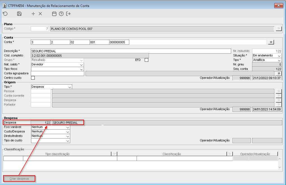
Task: Open the Grupo dropdown showing Resultado
Action: [57, 60]
